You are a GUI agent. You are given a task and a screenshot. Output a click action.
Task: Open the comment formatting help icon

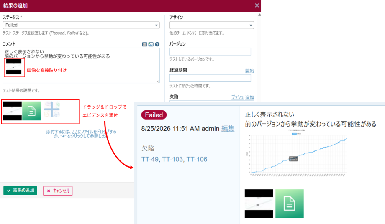coord(157,44)
